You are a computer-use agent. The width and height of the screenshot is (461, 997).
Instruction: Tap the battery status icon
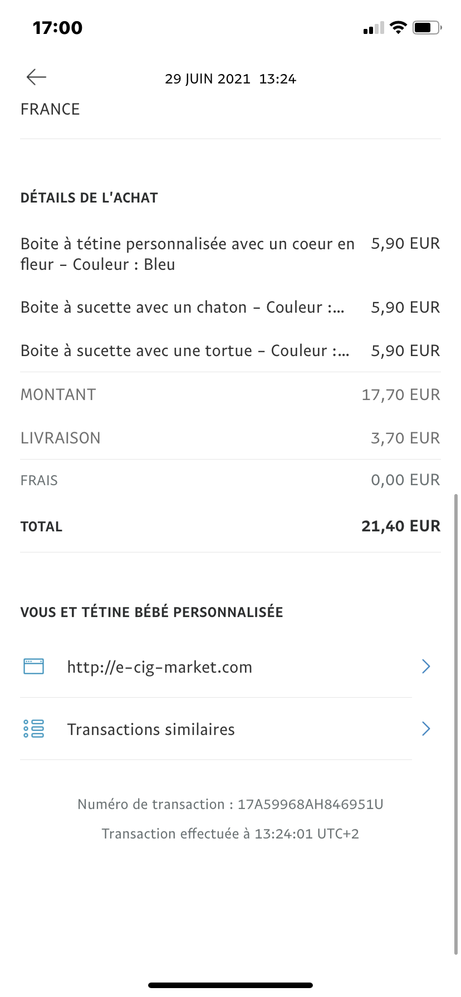click(x=427, y=27)
